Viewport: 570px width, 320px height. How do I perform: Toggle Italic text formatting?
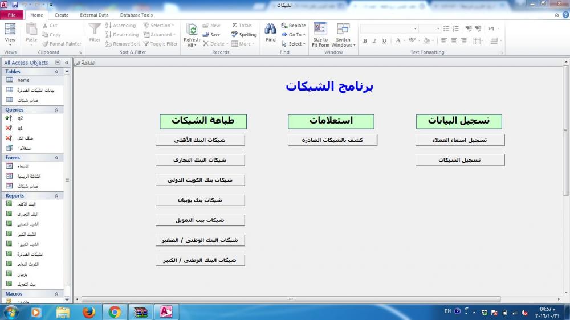pos(374,40)
